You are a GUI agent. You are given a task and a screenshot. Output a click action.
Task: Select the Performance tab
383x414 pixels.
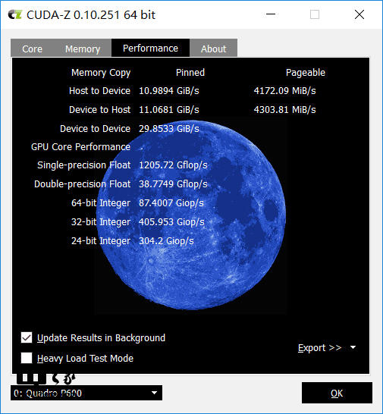151,48
